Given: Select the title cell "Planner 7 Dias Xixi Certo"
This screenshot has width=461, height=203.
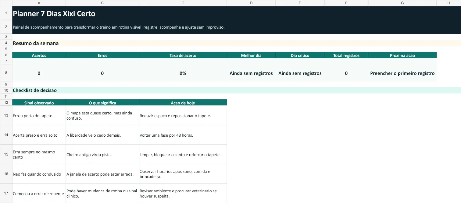Looking at the screenshot, I should tap(54, 14).
